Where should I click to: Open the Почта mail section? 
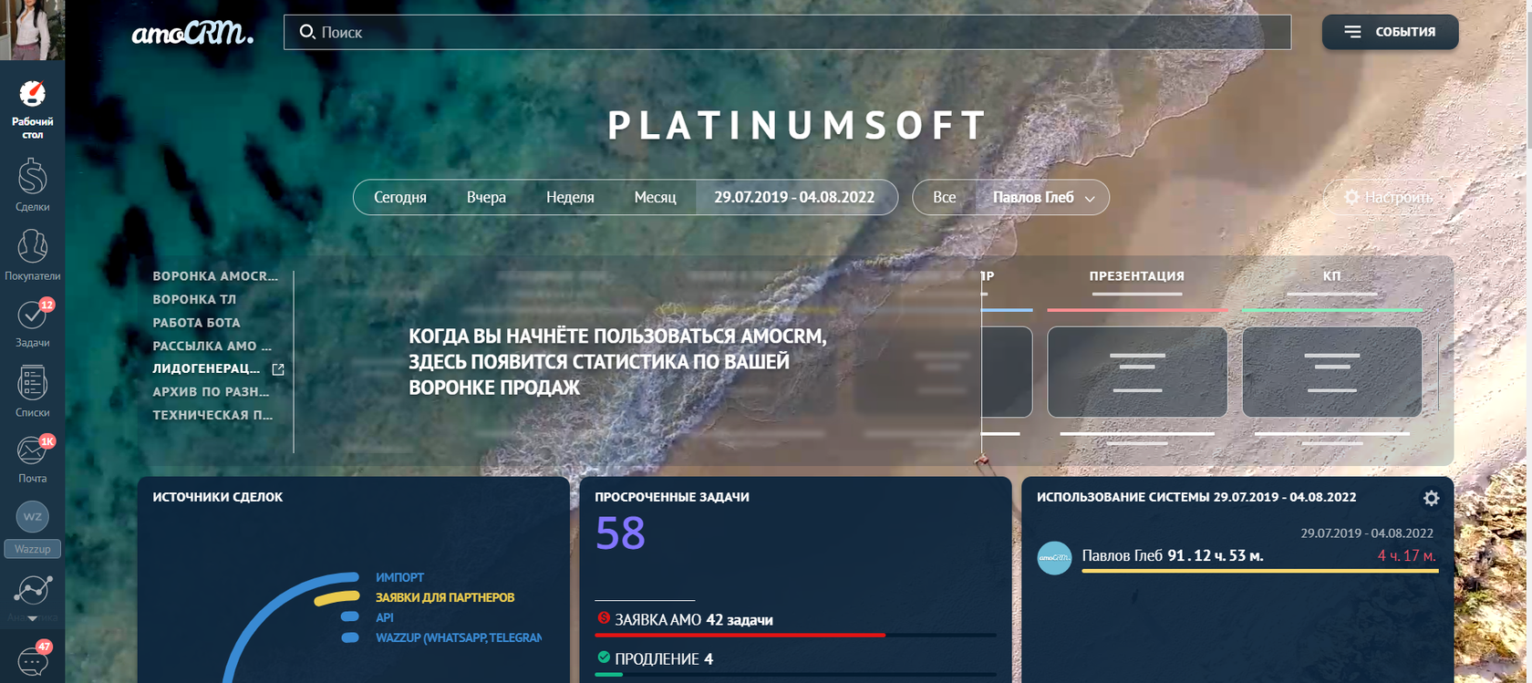coord(32,450)
